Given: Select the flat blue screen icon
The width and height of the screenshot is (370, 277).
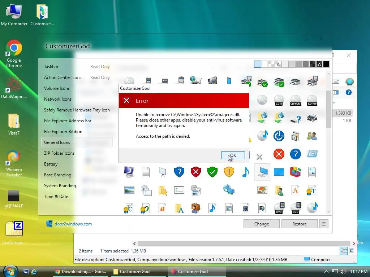Looking at the screenshot, I should 279,172.
